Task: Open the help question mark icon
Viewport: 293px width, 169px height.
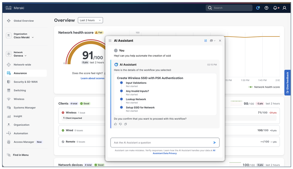Action: point(266,8)
